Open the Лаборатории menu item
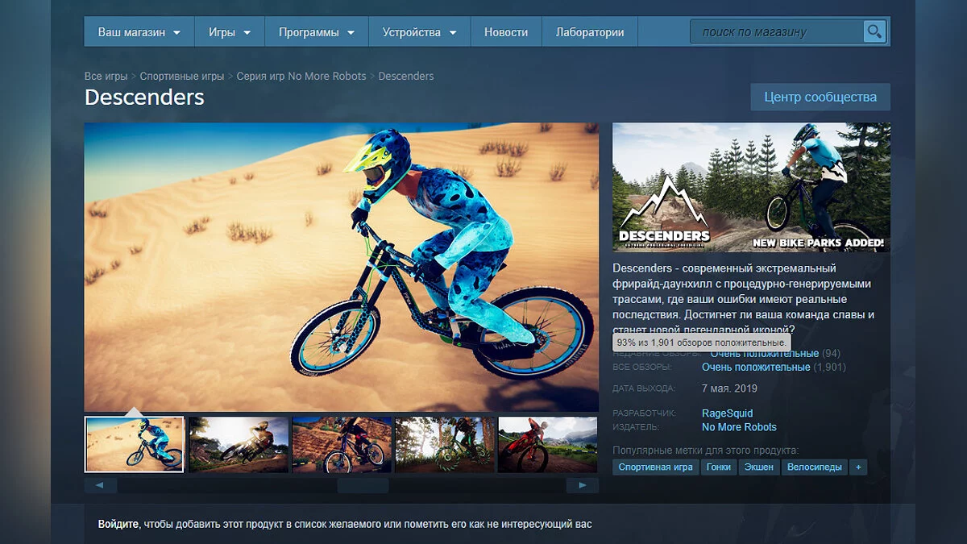 pyautogui.click(x=590, y=32)
